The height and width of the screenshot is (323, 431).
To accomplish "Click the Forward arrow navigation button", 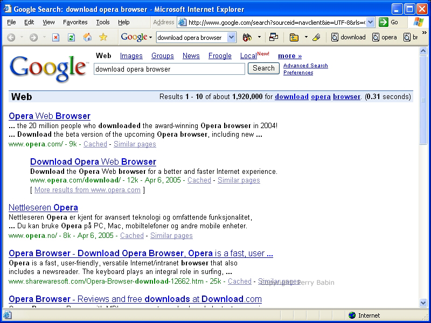I will 33,37.
